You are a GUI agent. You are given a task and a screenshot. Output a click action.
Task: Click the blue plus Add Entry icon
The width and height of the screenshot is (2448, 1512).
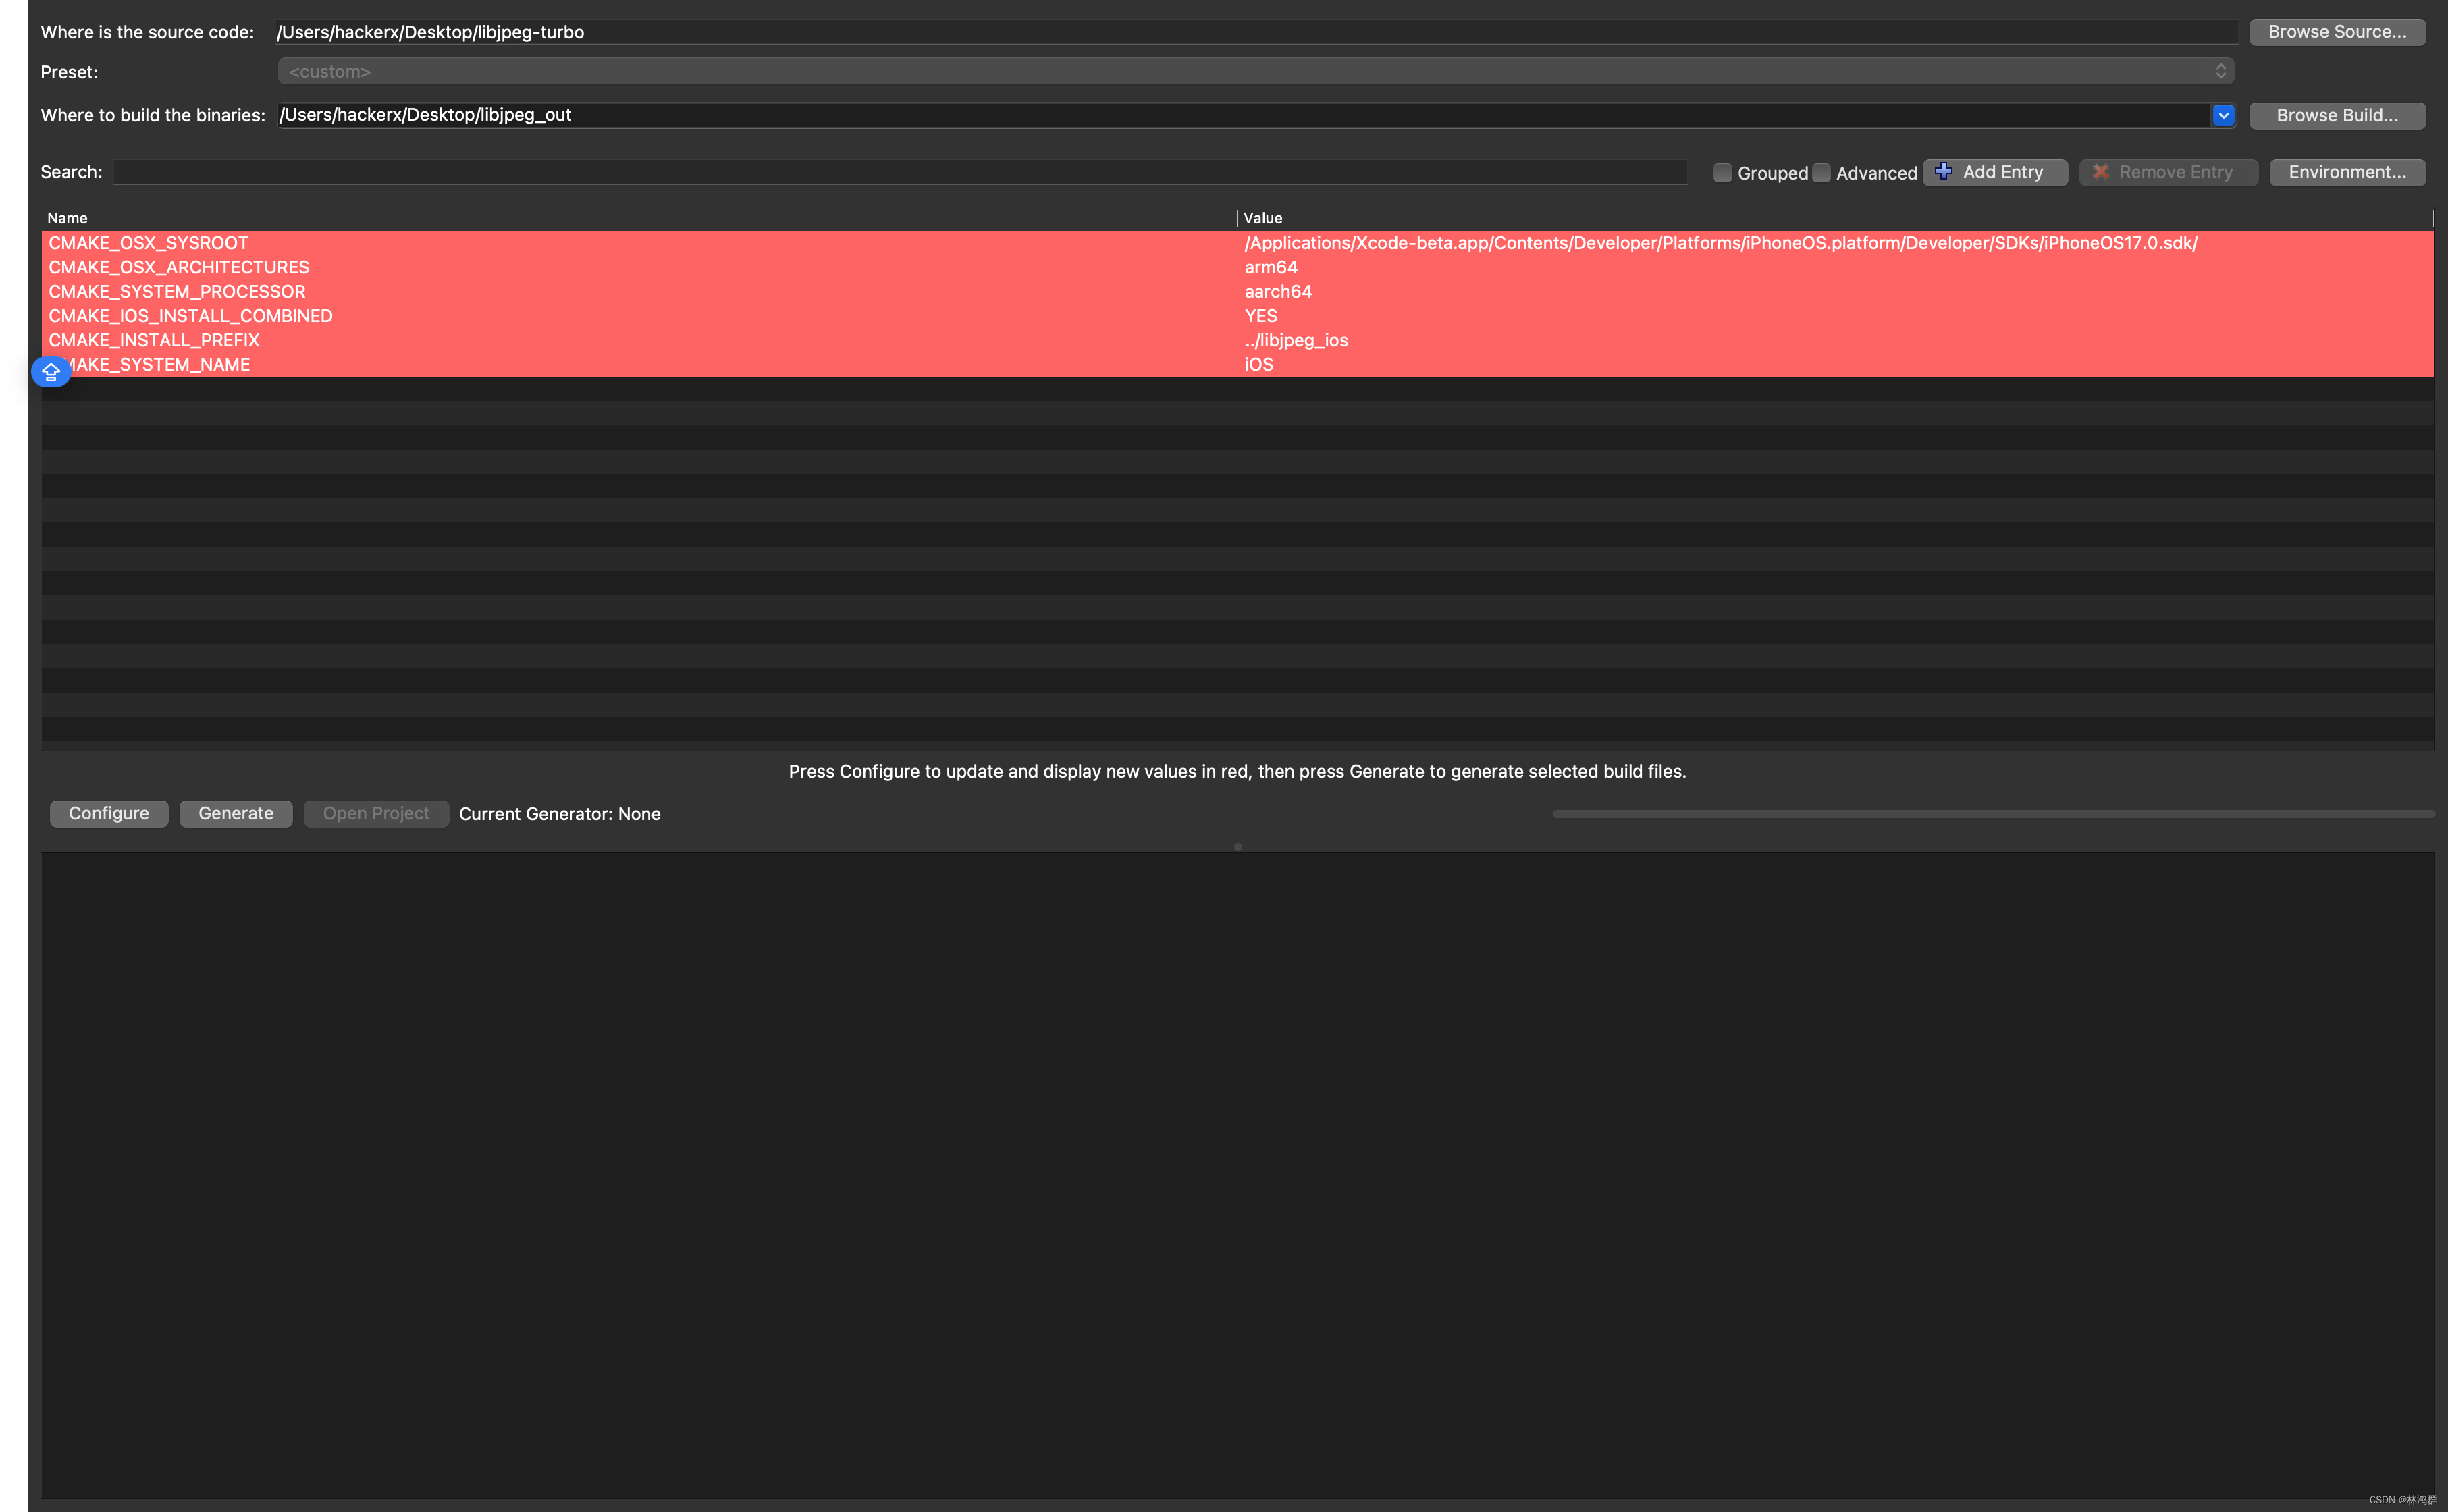[x=1943, y=172]
